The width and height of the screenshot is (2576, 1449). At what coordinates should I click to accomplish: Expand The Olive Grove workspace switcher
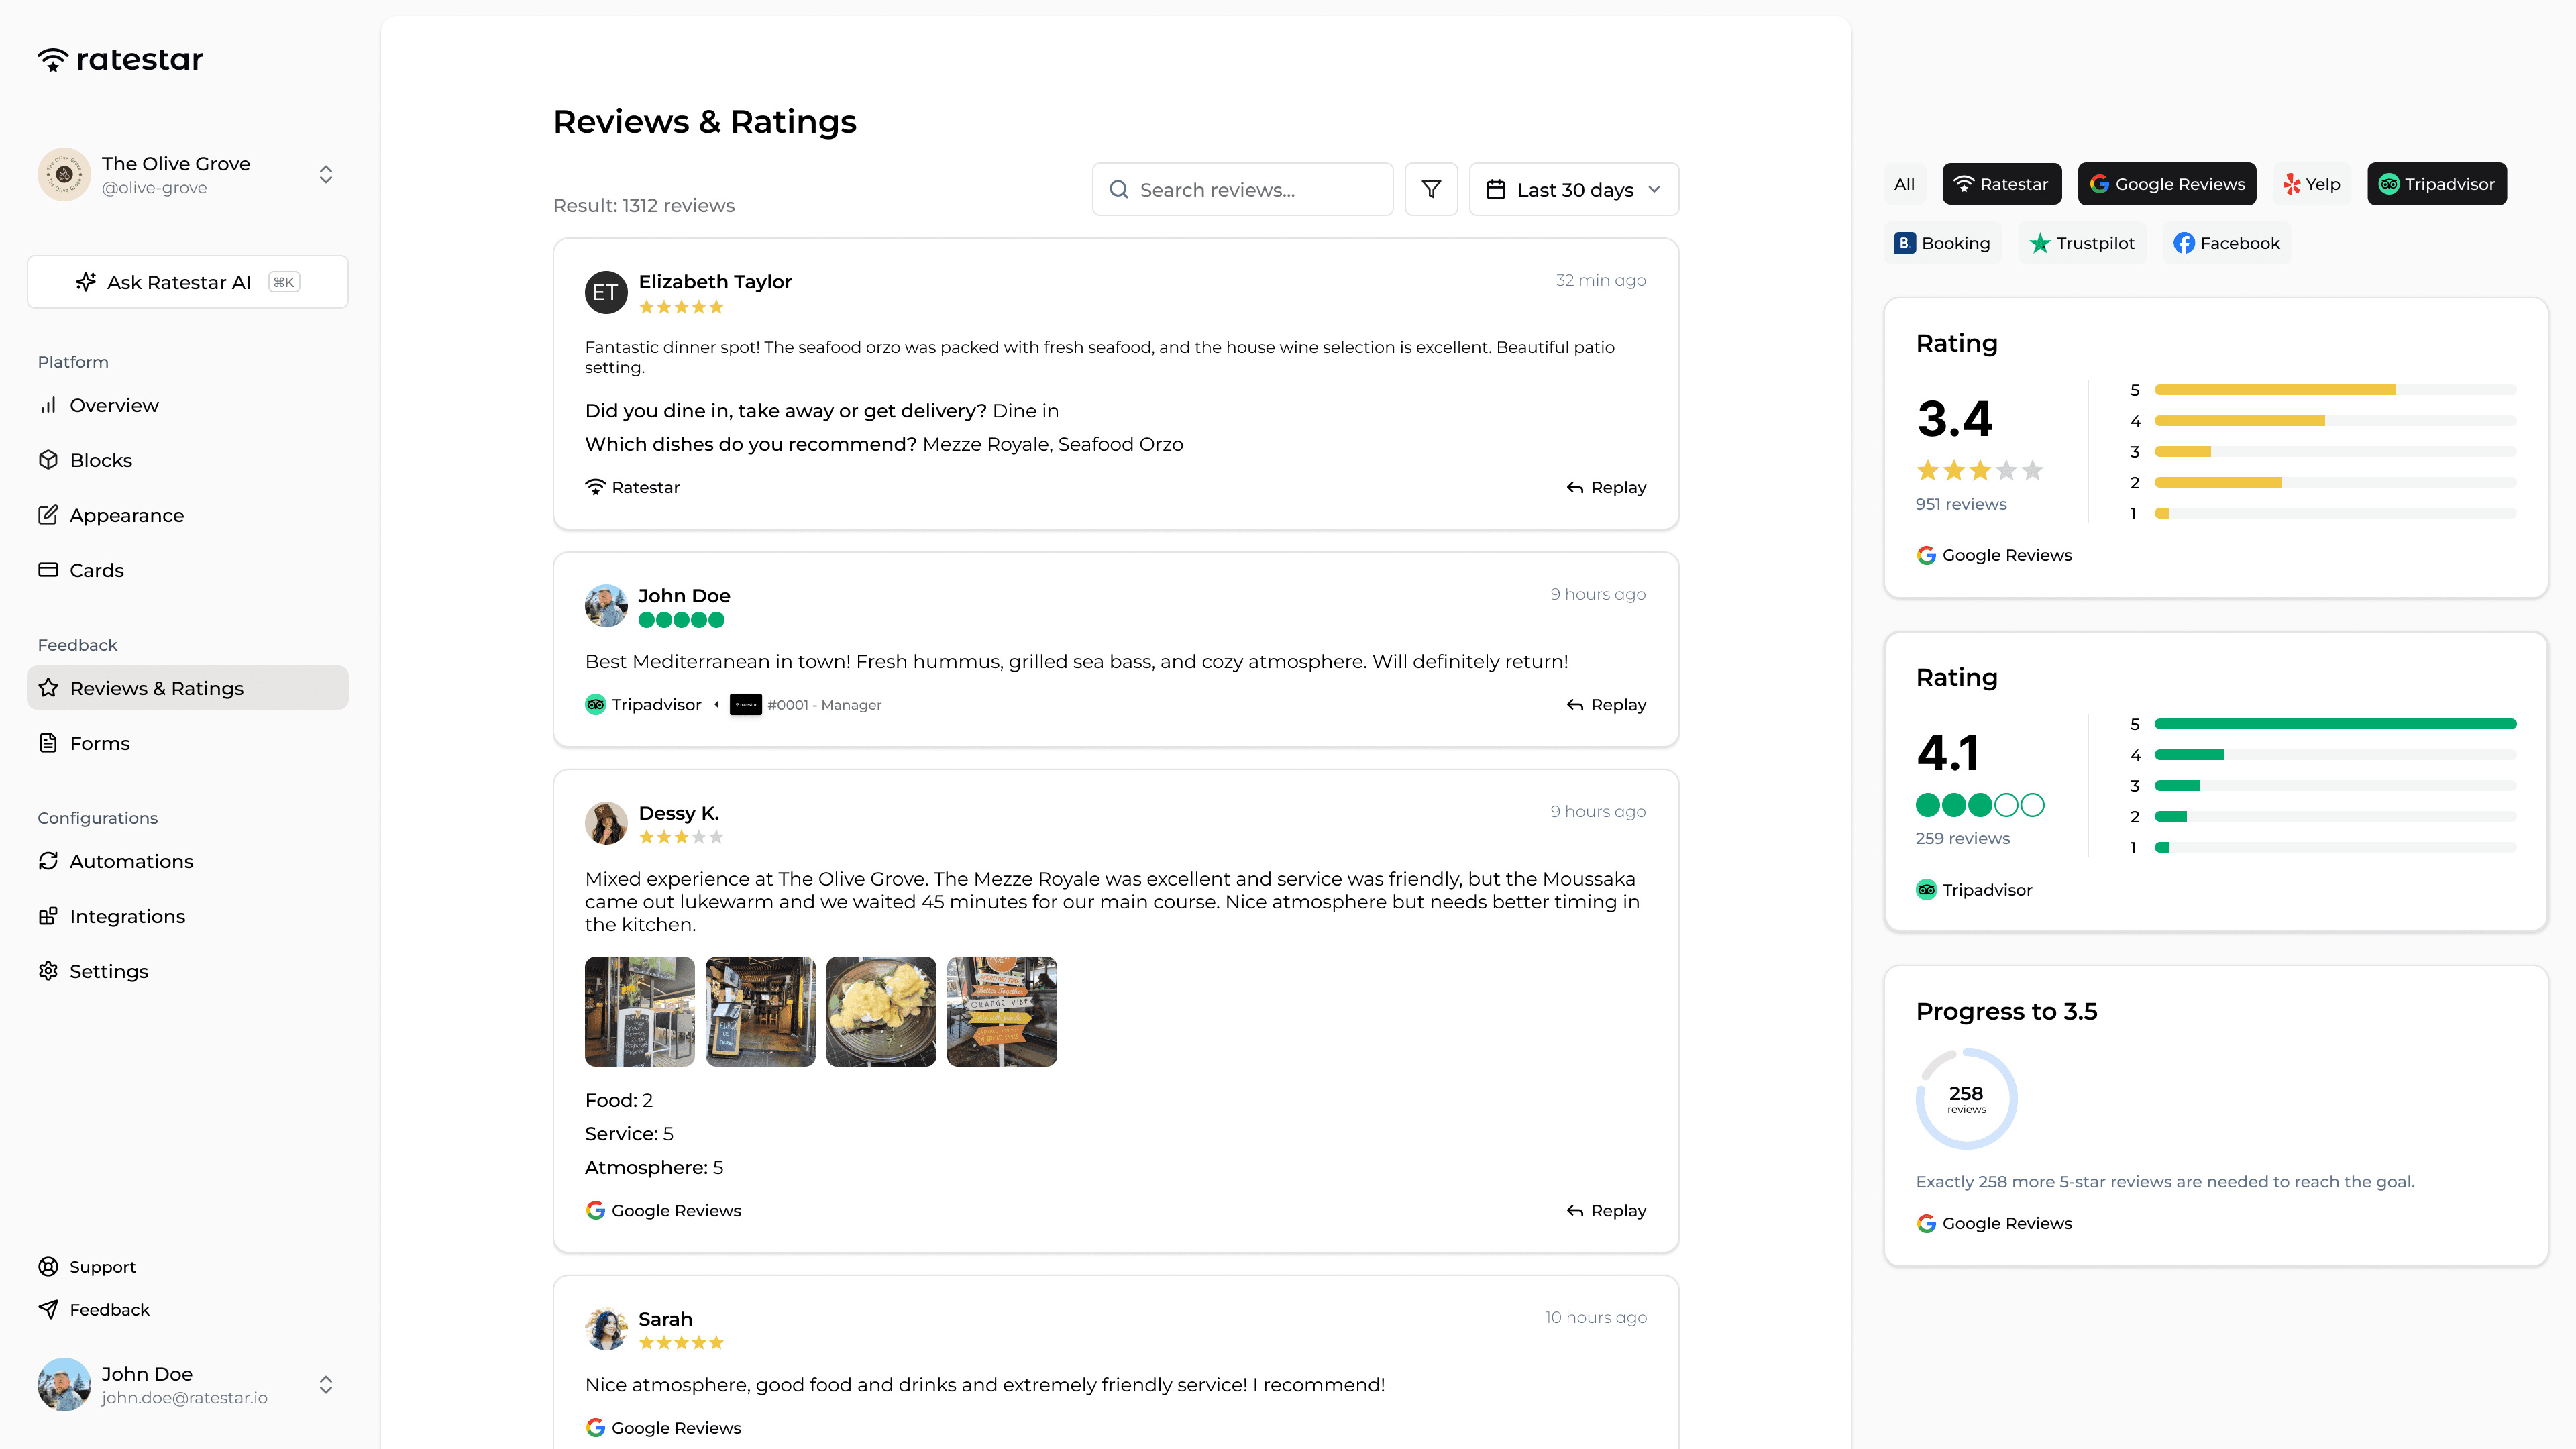click(325, 174)
